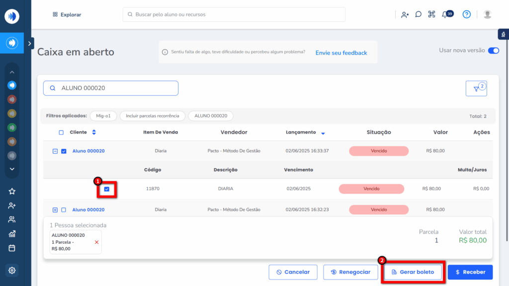Open the calendar icon in left sidebar

(12, 248)
